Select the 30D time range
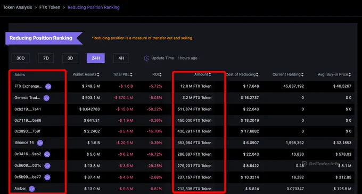Viewport: 362px width, 194px height. pyautogui.click(x=21, y=58)
